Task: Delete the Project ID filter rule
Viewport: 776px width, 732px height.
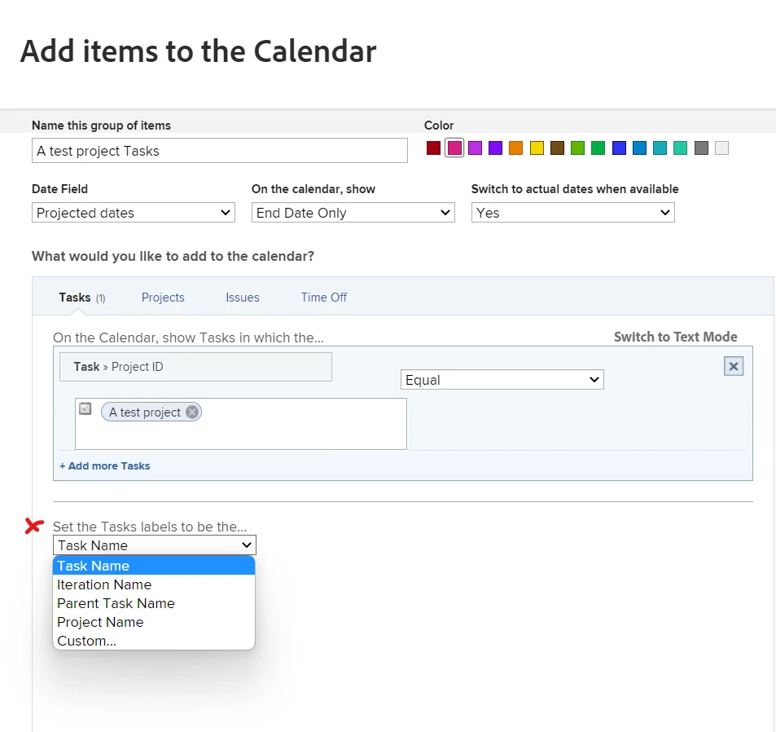Action: click(734, 366)
